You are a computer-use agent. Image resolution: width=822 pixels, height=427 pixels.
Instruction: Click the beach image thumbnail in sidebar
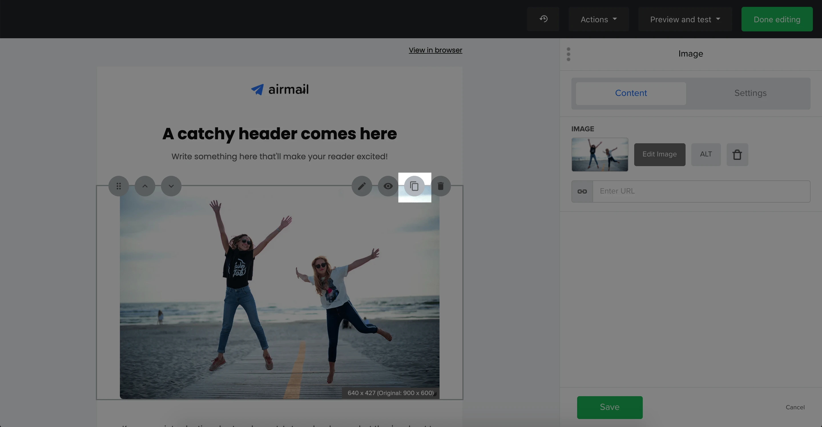pos(600,154)
